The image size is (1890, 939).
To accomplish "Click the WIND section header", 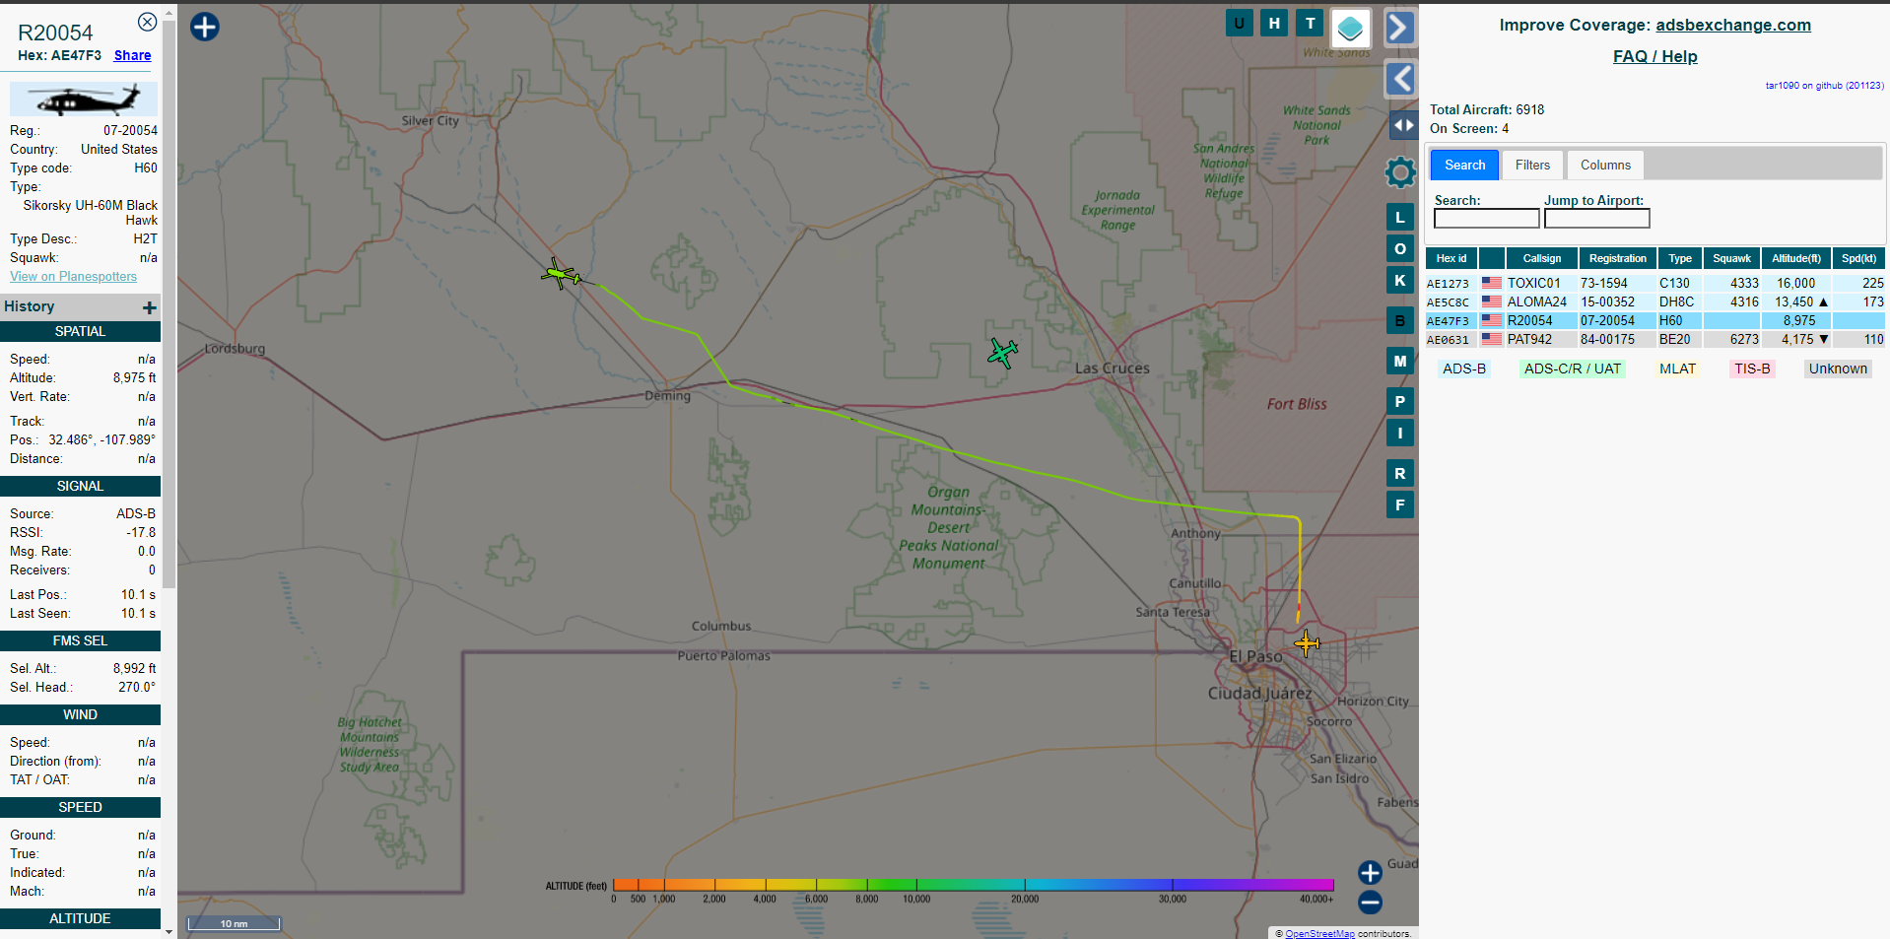I will coord(80,715).
